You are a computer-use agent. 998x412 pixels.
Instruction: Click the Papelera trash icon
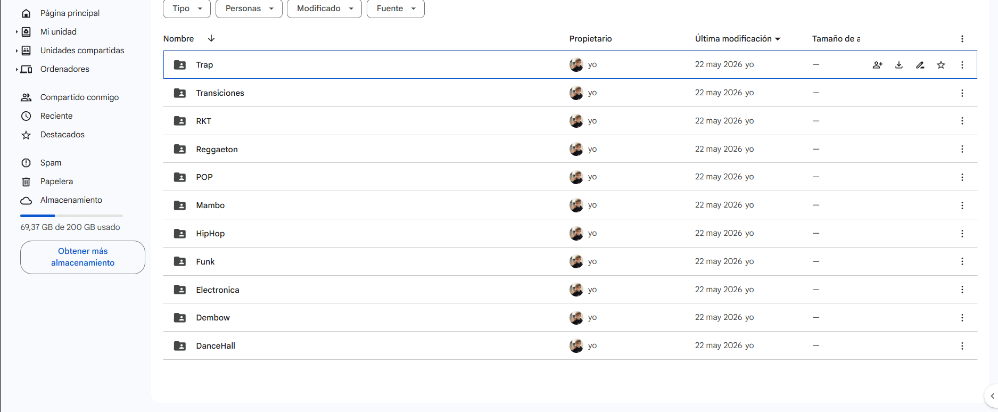(x=26, y=182)
